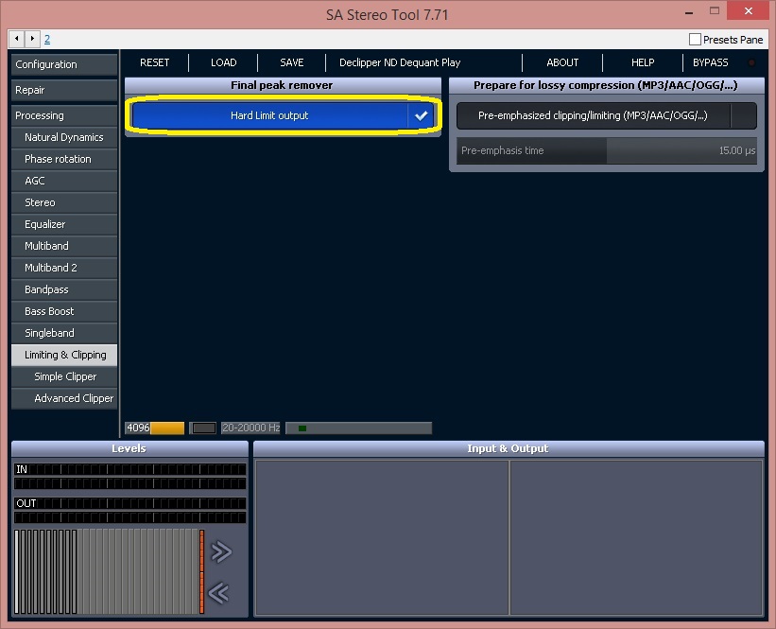Click the small gray status box

tap(203, 428)
